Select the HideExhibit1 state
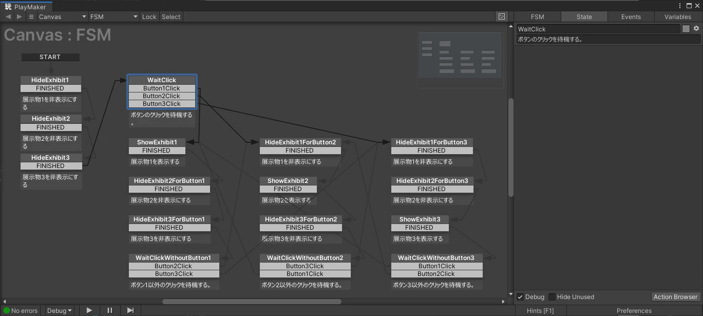Viewport: 703px width, 316px height. tap(50, 80)
